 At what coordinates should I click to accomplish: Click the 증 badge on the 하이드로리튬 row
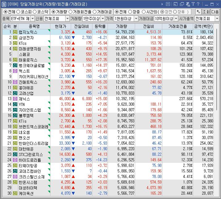click(x=15, y=160)
